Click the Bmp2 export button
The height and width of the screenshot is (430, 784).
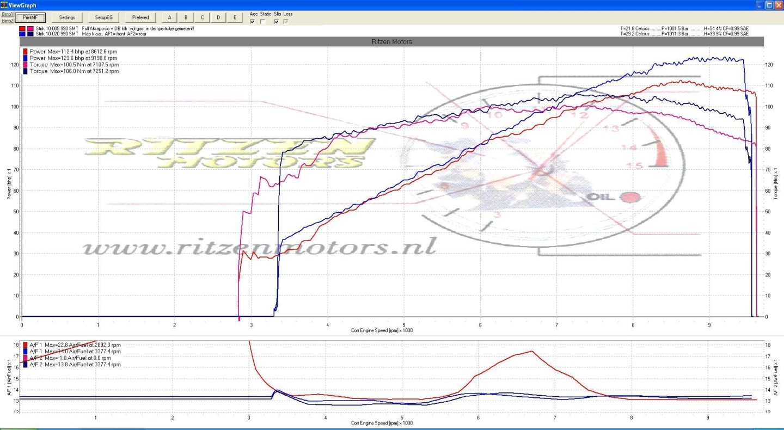coord(7,21)
